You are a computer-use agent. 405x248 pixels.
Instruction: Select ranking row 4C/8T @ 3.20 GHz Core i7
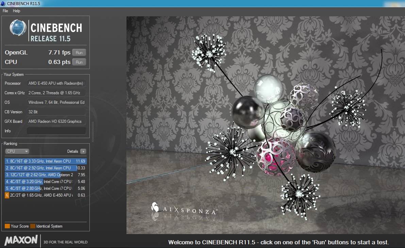click(x=46, y=182)
